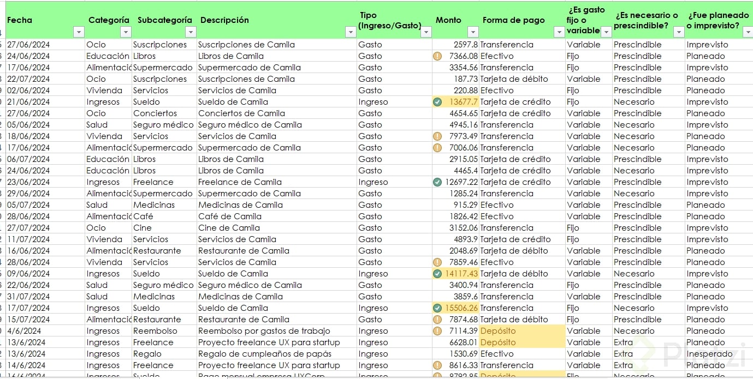Image resolution: width=753 pixels, height=379 pixels.
Task: Open the Categoría column filter dropdown
Action: [x=126, y=32]
